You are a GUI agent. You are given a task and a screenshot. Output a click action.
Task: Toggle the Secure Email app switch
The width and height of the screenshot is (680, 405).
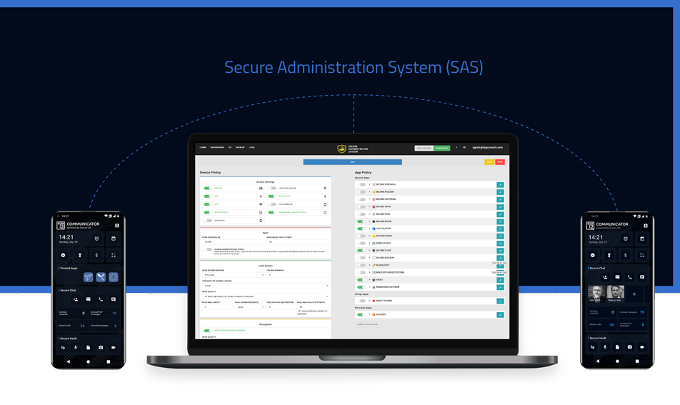pyautogui.click(x=361, y=221)
